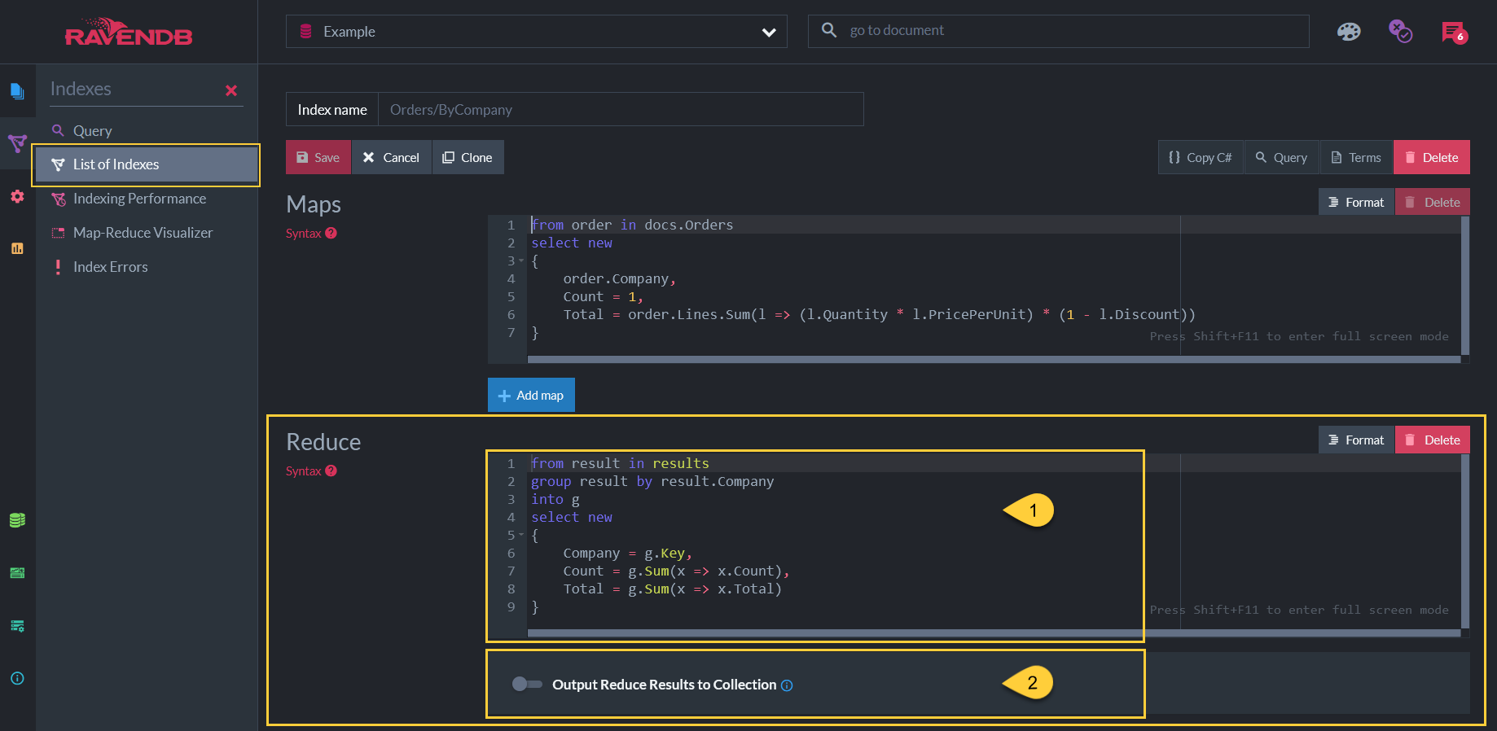Click the Reduce editor horizontal scrollbar
1497x731 pixels.
994,633
